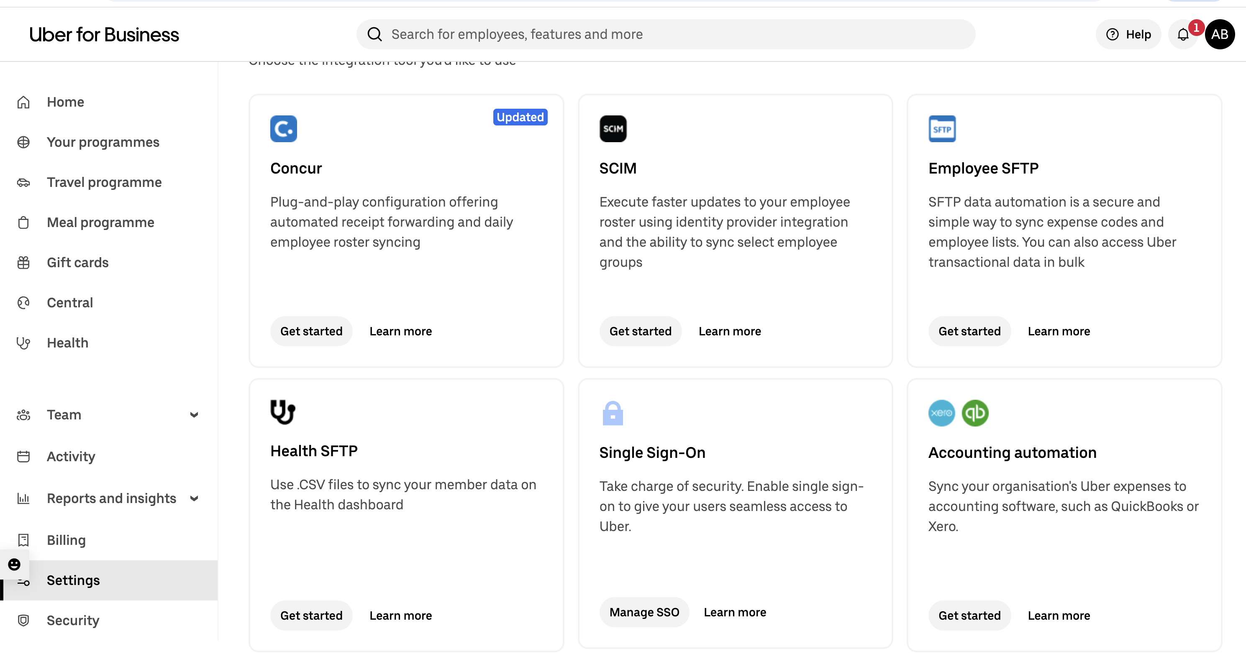
Task: Expand the Team menu chevron
Action: (x=194, y=415)
